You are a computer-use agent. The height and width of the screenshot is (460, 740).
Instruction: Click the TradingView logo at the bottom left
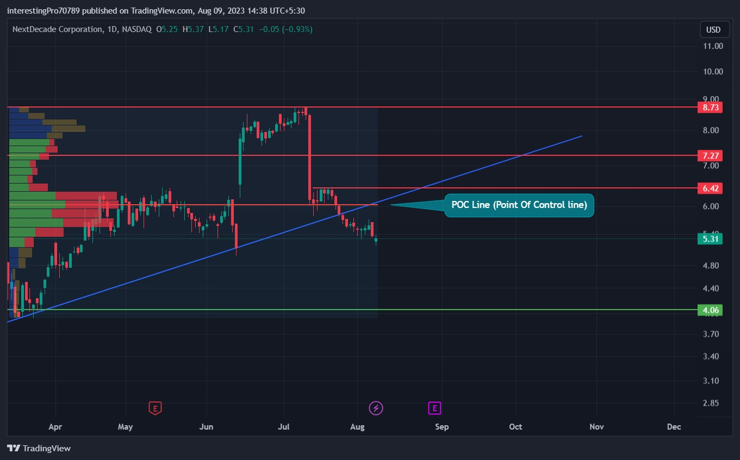pyautogui.click(x=39, y=448)
